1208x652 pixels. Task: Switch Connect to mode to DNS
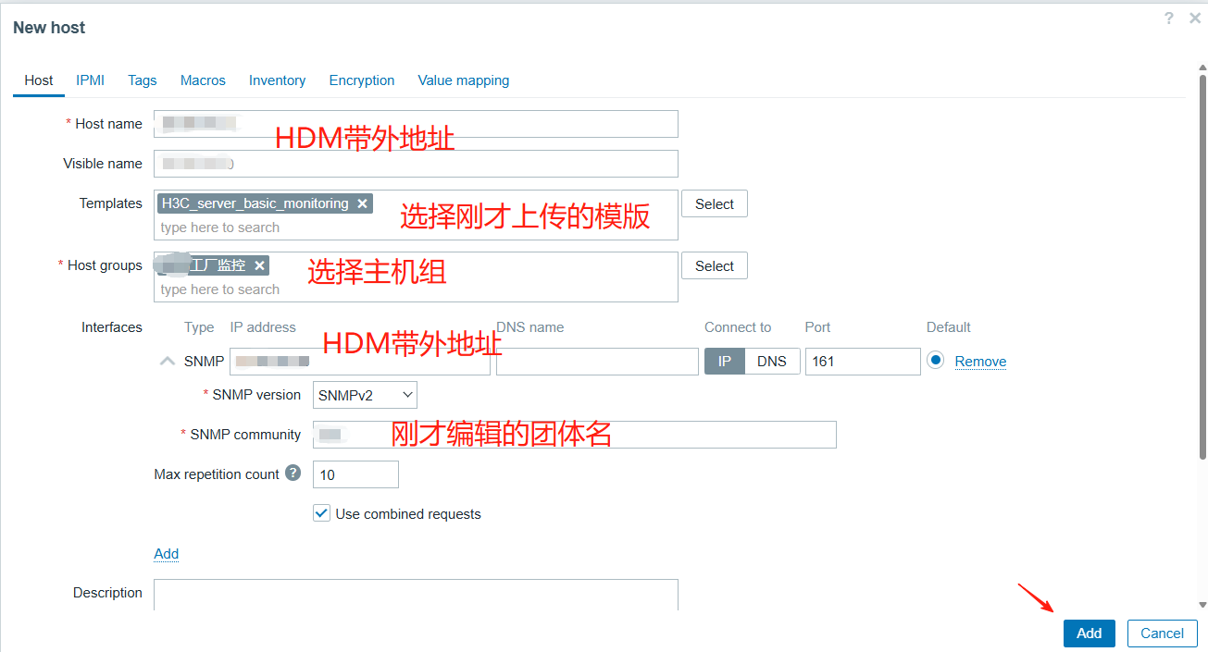[x=771, y=362]
